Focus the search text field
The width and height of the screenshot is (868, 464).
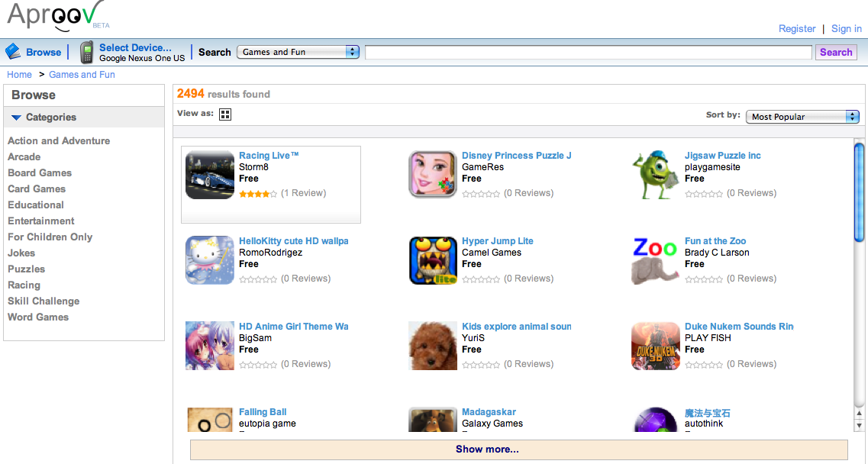[x=589, y=52]
